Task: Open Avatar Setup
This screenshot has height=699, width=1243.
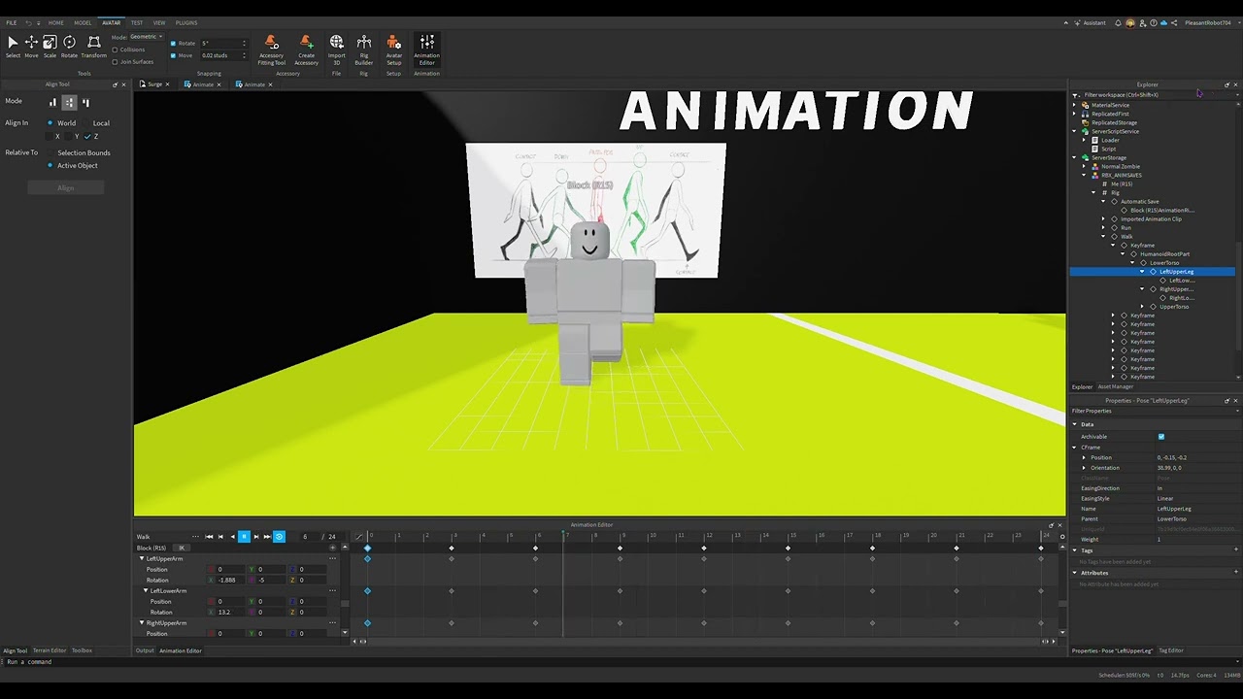Action: 393,49
